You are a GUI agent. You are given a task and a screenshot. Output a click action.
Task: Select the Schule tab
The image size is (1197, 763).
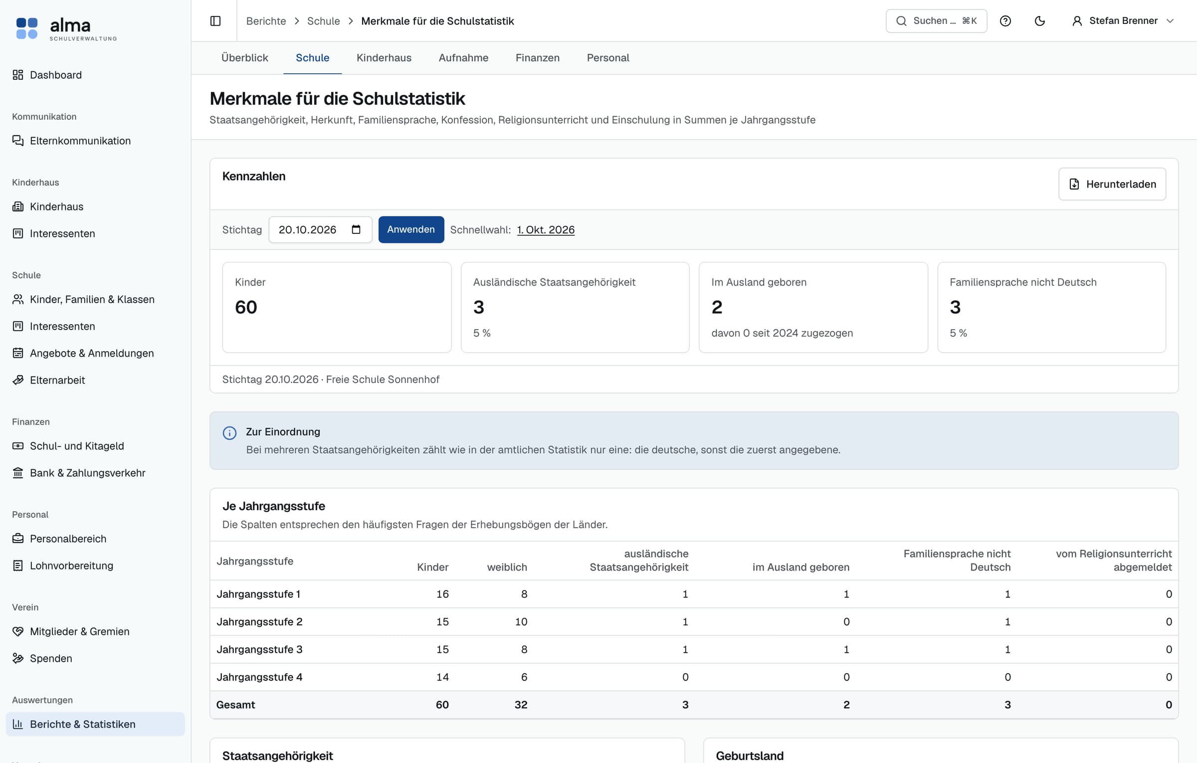(313, 58)
